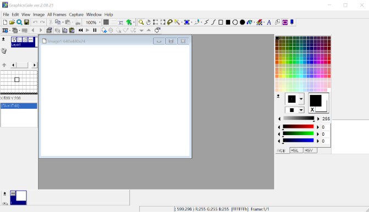This screenshot has width=369, height=212.
Task: Click the Cut scissors icon
Action: coord(50,23)
